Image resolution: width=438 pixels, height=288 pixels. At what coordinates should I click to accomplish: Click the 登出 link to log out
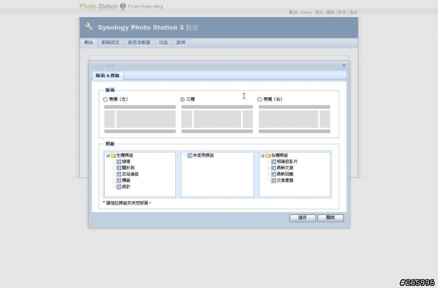point(354,12)
